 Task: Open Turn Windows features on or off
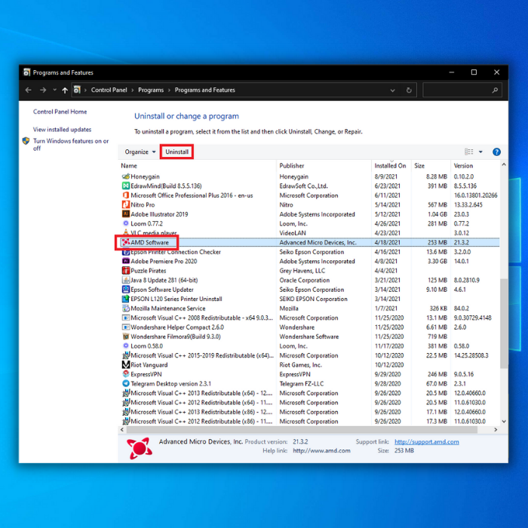pos(71,145)
